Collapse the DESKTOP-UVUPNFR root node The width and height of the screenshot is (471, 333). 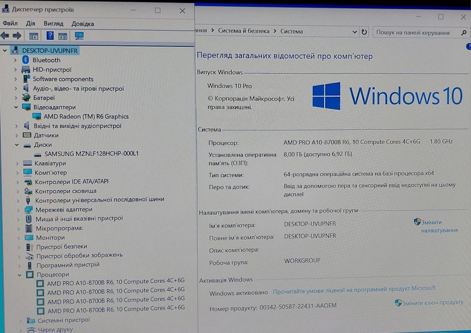pyautogui.click(x=5, y=50)
